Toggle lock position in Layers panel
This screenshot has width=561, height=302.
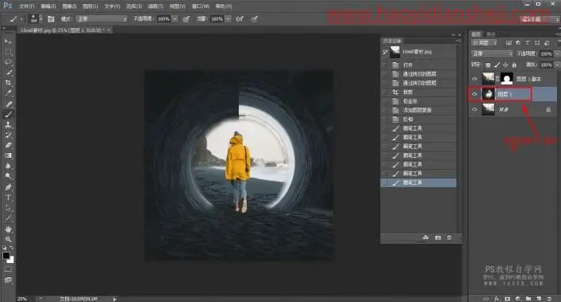[505, 65]
